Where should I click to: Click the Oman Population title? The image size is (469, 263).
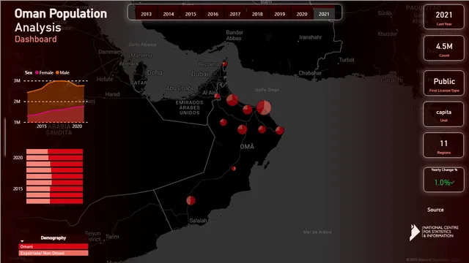[61, 14]
